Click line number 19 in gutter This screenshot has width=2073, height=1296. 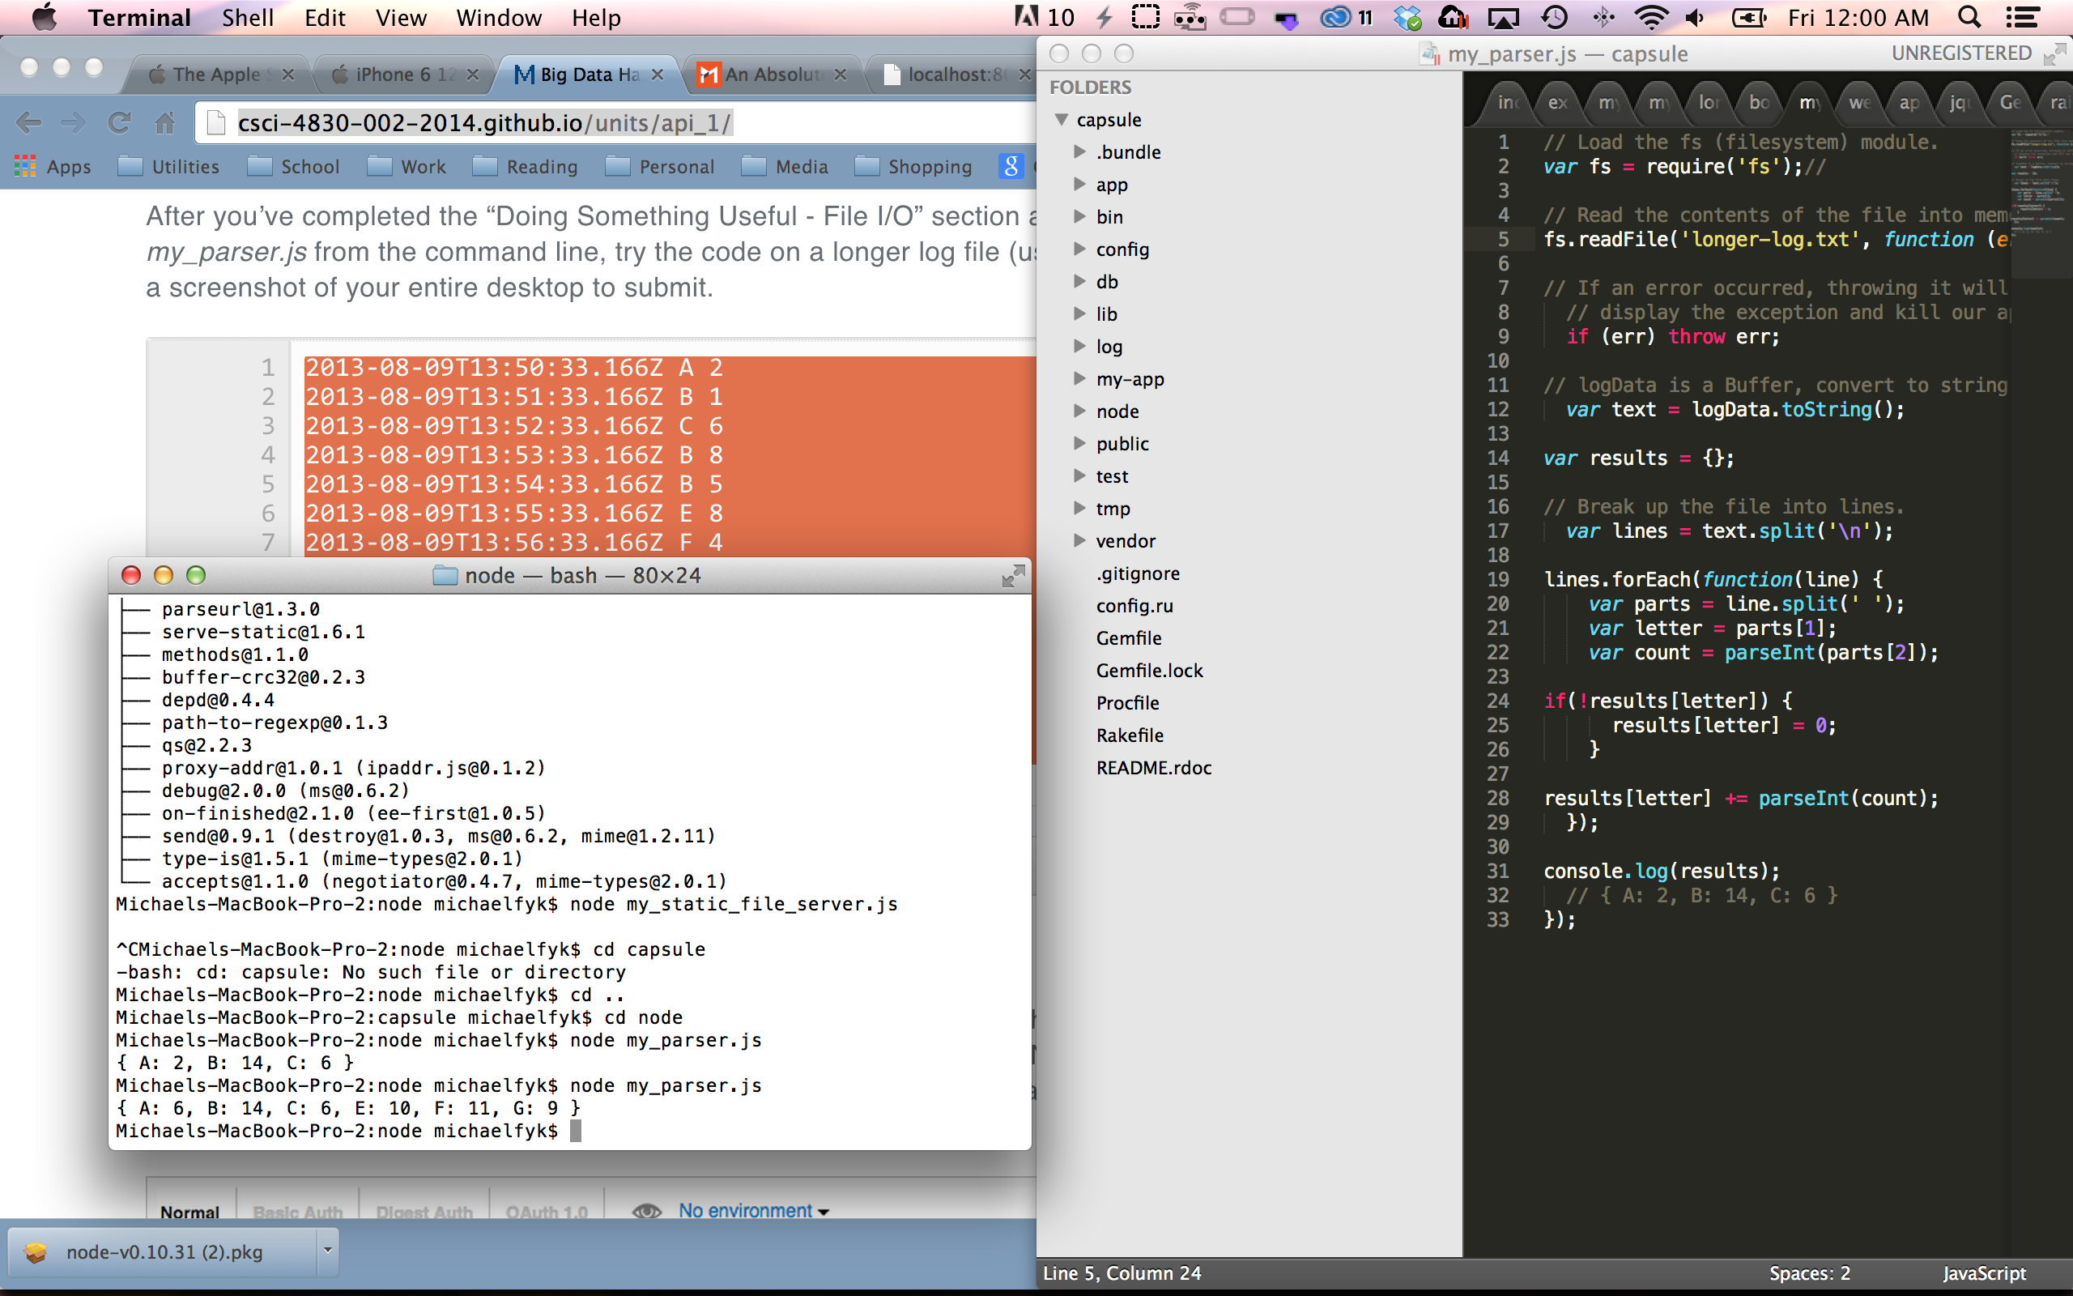click(1497, 579)
